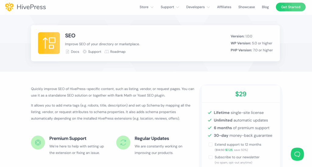Click the $29 price
312x167 pixels.
(x=241, y=94)
